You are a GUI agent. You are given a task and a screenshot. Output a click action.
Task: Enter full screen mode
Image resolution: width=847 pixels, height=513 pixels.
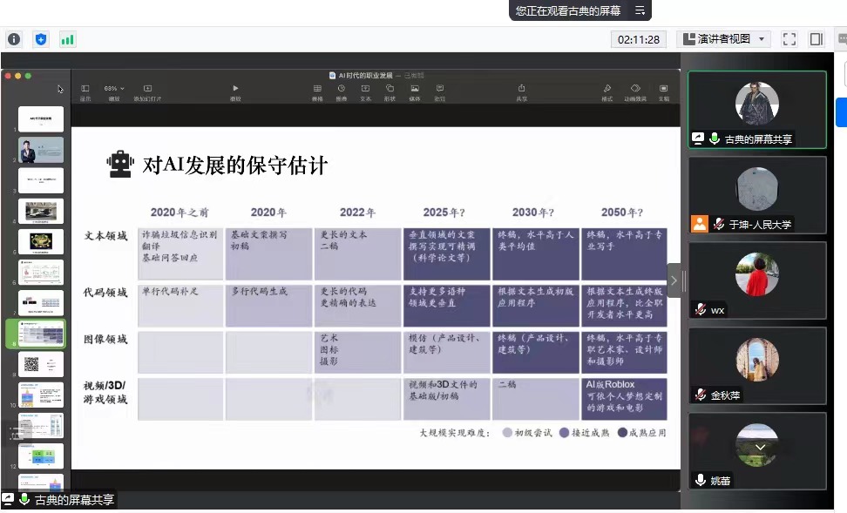(789, 39)
